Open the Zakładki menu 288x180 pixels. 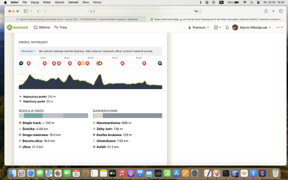(73, 2)
